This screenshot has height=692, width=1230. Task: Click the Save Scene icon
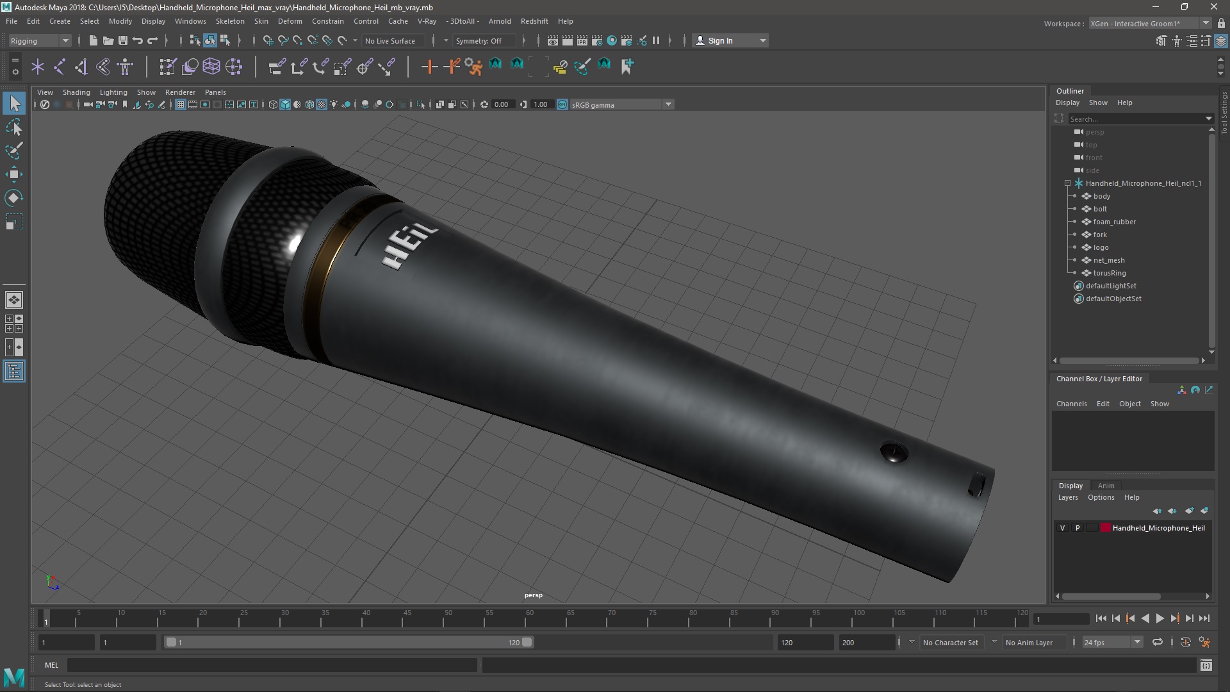(x=123, y=40)
